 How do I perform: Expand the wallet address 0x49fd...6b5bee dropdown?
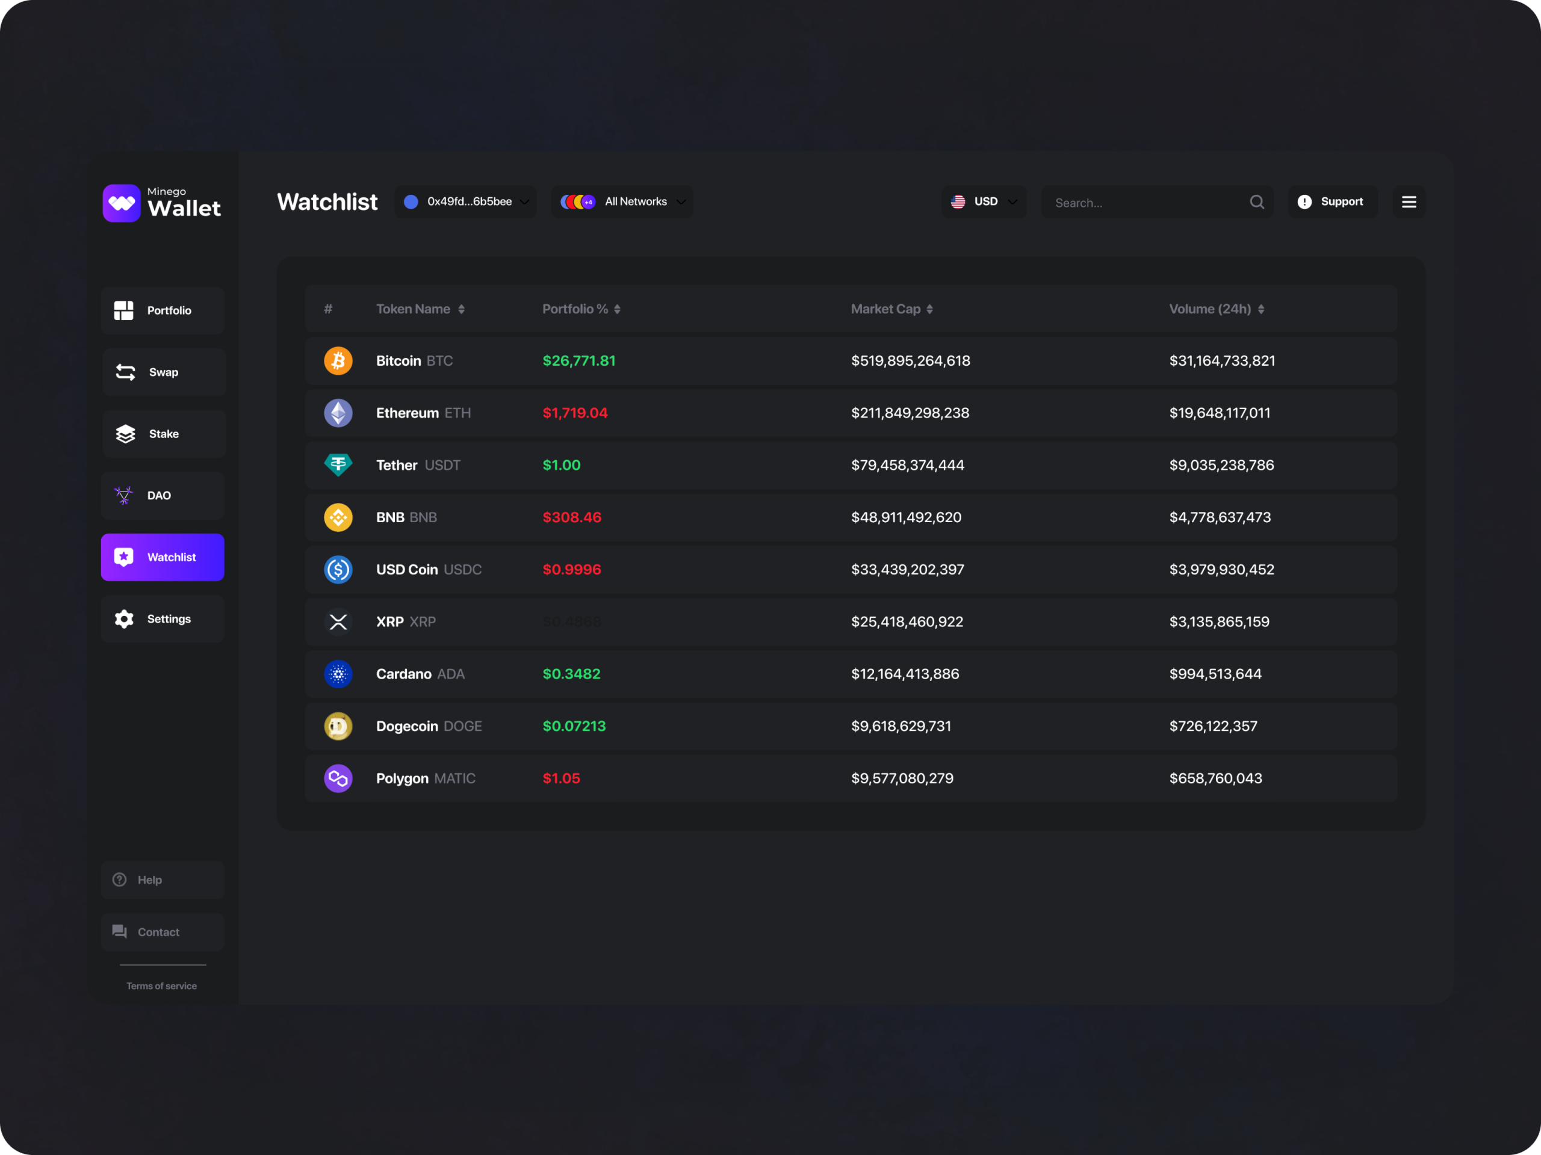coord(465,202)
